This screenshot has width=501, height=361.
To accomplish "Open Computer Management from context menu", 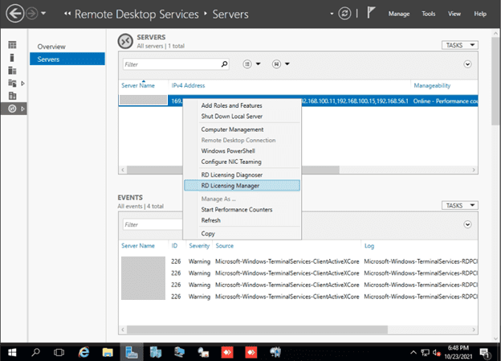I will [x=242, y=129].
